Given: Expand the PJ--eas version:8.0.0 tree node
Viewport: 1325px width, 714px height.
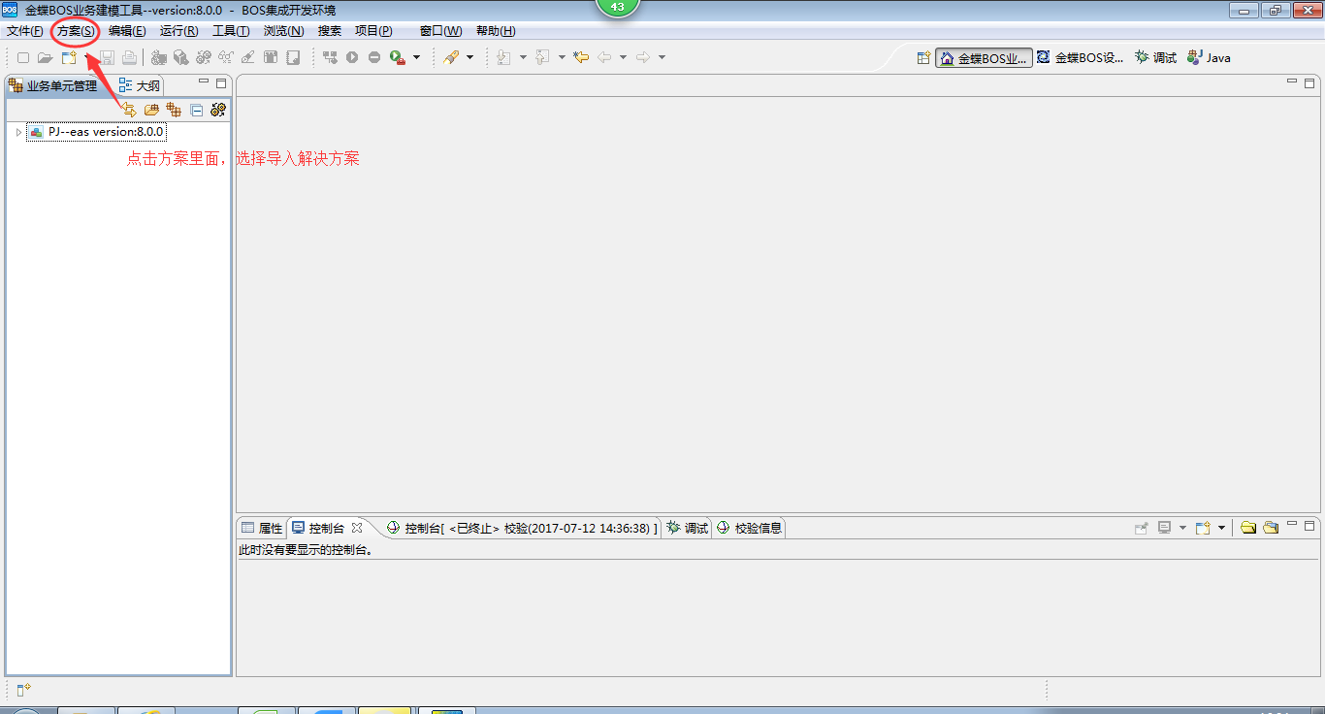Looking at the screenshot, I should click(18, 132).
